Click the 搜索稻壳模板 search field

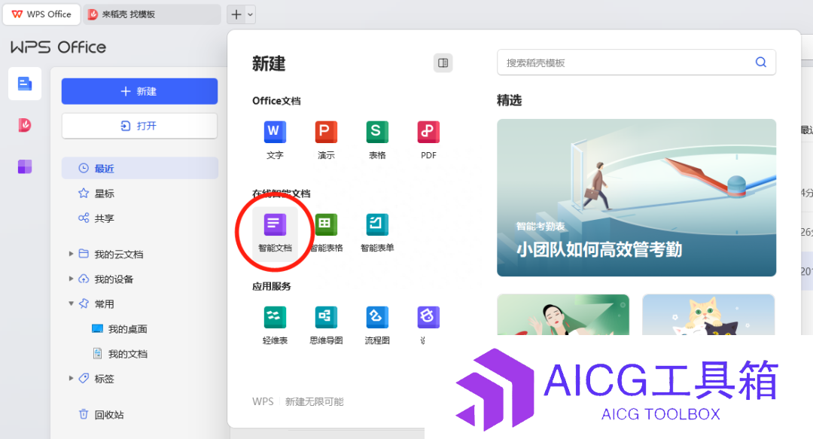636,62
